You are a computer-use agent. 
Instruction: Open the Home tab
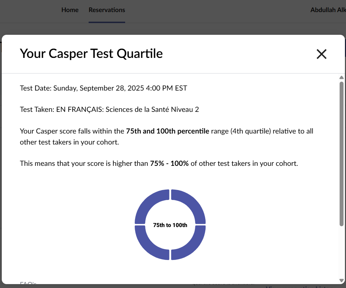pyautogui.click(x=70, y=10)
